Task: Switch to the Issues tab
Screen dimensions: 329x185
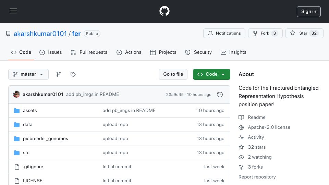Action: 51,52
